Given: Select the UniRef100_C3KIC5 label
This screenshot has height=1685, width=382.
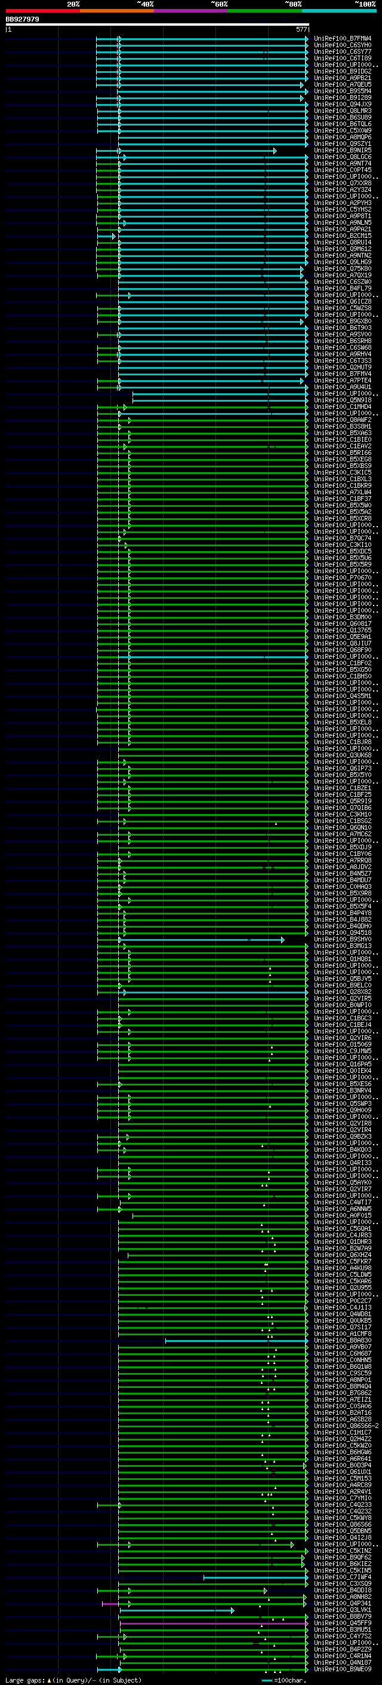Looking at the screenshot, I should tap(343, 473).
